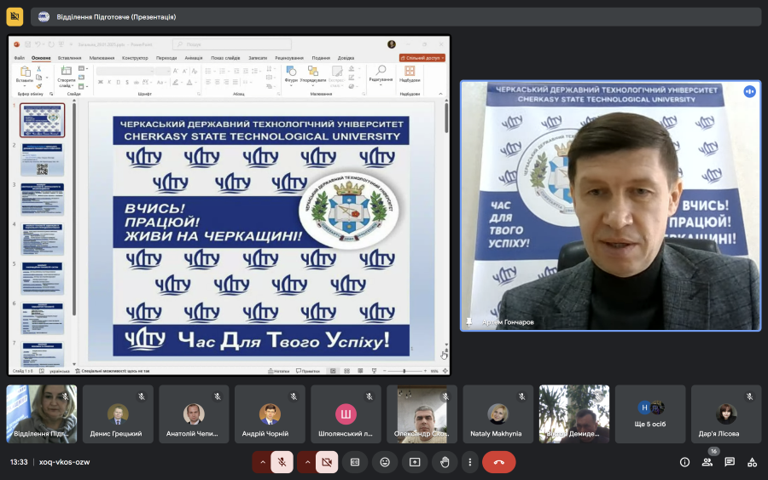
Task: Open the Редагування search menu
Action: point(380,74)
